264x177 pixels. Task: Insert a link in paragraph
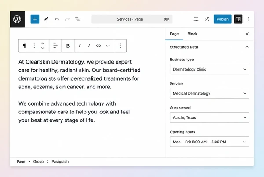(99, 46)
